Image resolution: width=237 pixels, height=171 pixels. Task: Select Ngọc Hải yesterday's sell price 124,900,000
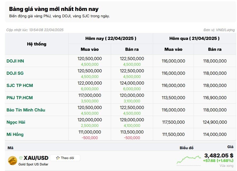pyautogui.click(x=215, y=122)
